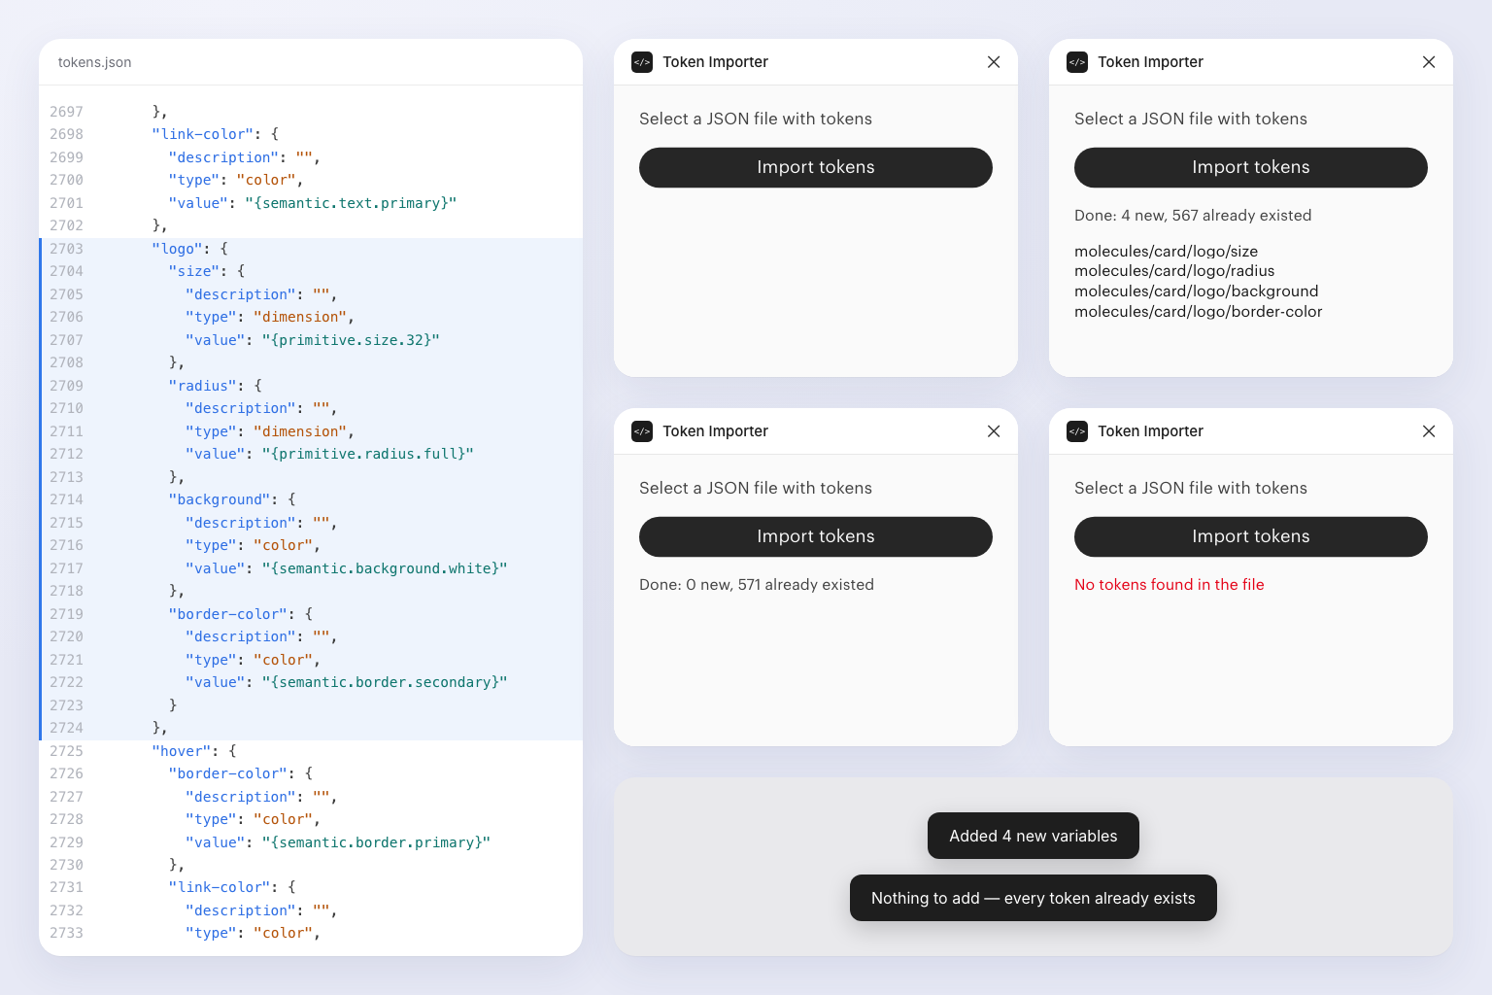Click the 'Nothing to add — every token already exists' toast
1492x995 pixels.
(x=1034, y=898)
